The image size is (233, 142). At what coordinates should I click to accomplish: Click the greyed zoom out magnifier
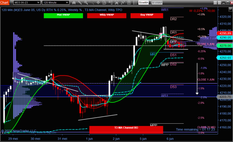pyautogui.click(x=92, y=3)
